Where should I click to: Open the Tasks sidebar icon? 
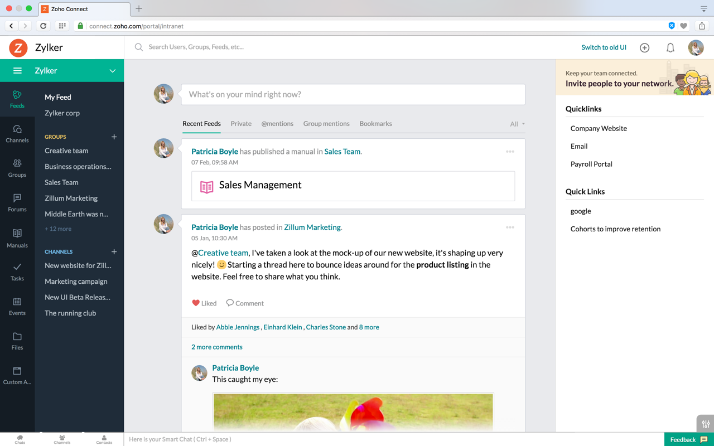tap(17, 272)
